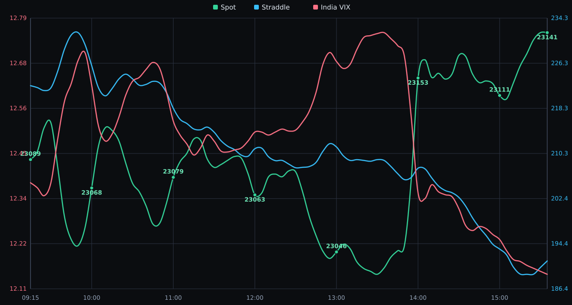Click the 202.4 straddle axis value

[x=560, y=198]
